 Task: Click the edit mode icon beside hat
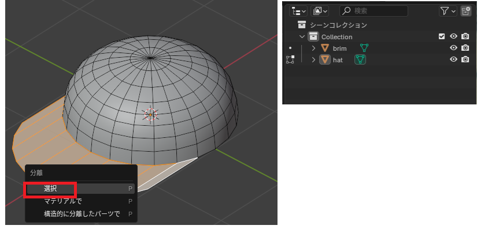point(290,59)
